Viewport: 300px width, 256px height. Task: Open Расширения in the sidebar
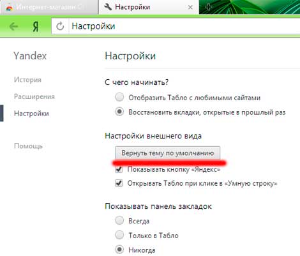34,96
